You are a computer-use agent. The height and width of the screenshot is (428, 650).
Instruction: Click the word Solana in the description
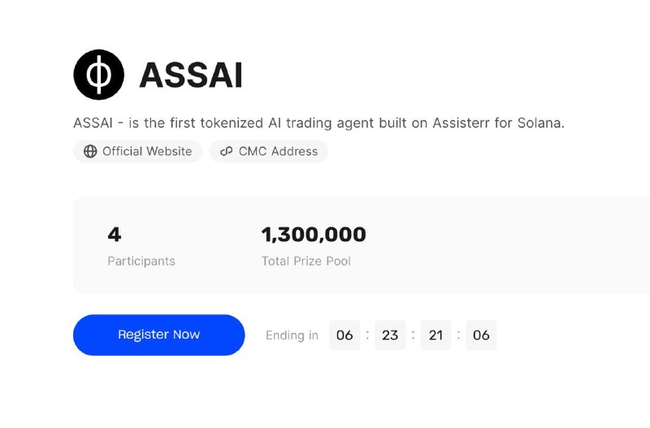point(540,123)
